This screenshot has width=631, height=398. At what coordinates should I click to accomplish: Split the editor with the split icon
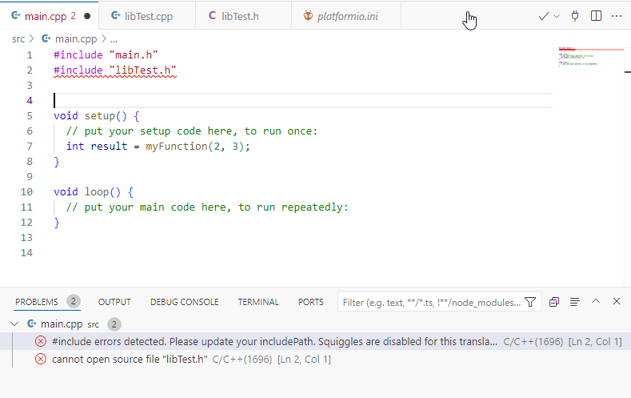click(x=596, y=16)
